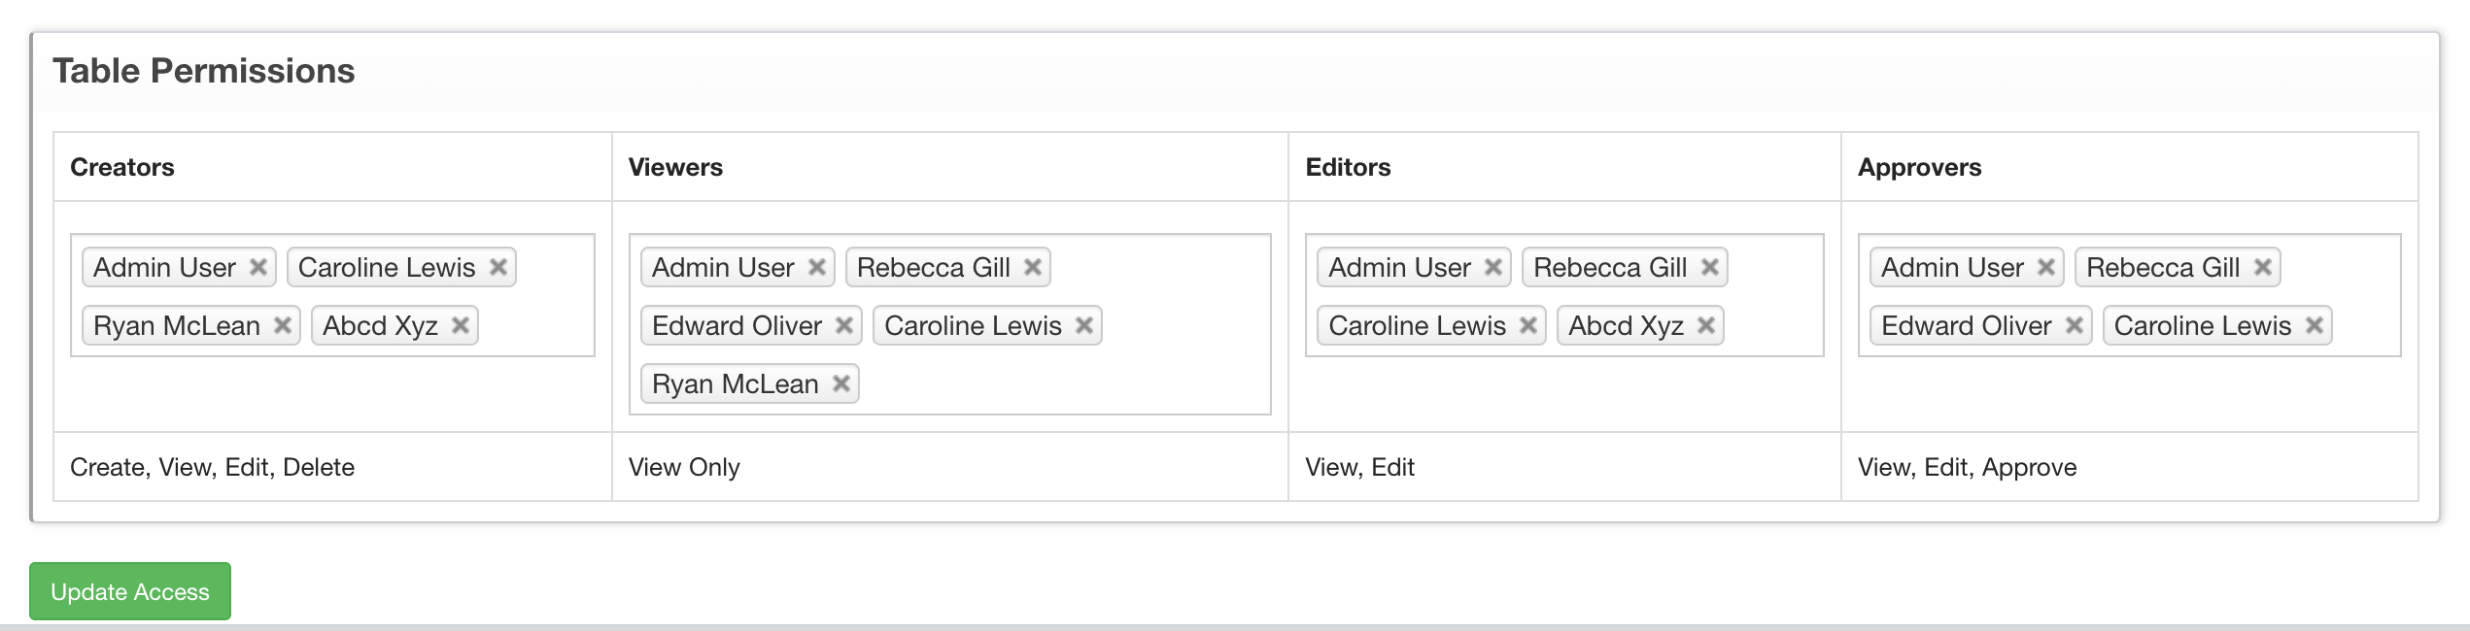Click empty area of Viewers input field
Viewport: 2470px width, 631px height.
tap(1069, 383)
